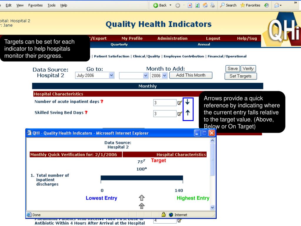The image size is (301, 226).
Task: Go to My Profile in navigation bar
Action: pyautogui.click(x=132, y=38)
